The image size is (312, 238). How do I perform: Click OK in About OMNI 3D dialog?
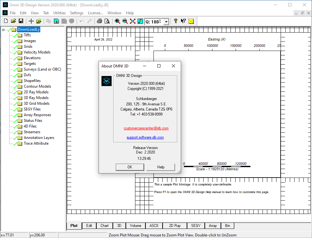coord(130,167)
